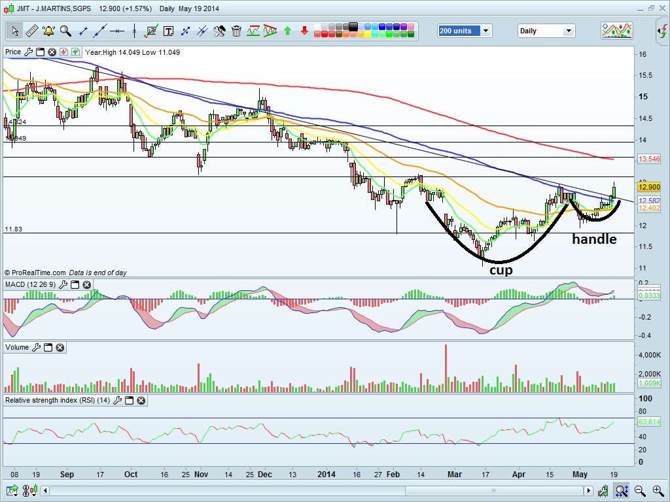This screenshot has width=670, height=502.
Task: Maximize the Price panel window icon
Action: pos(40,52)
